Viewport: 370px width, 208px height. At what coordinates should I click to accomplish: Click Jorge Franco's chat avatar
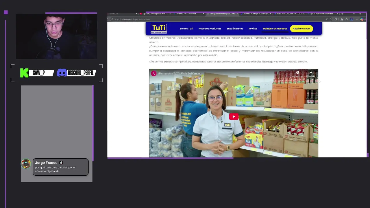click(x=26, y=164)
